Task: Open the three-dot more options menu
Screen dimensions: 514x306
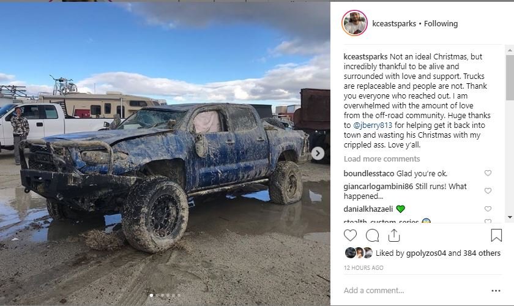Action: (496, 291)
